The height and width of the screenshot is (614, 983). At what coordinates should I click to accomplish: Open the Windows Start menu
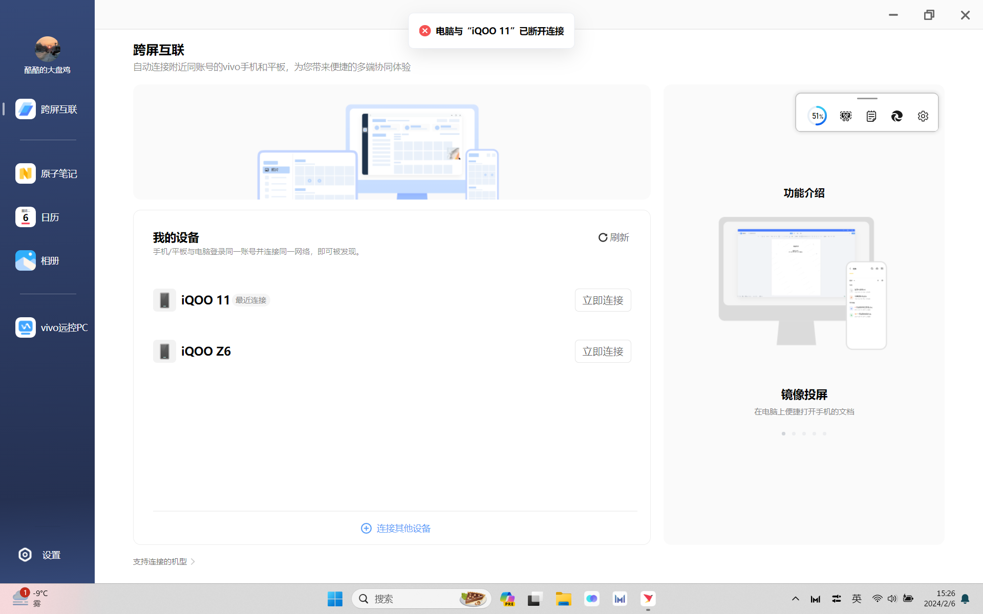[335, 599]
